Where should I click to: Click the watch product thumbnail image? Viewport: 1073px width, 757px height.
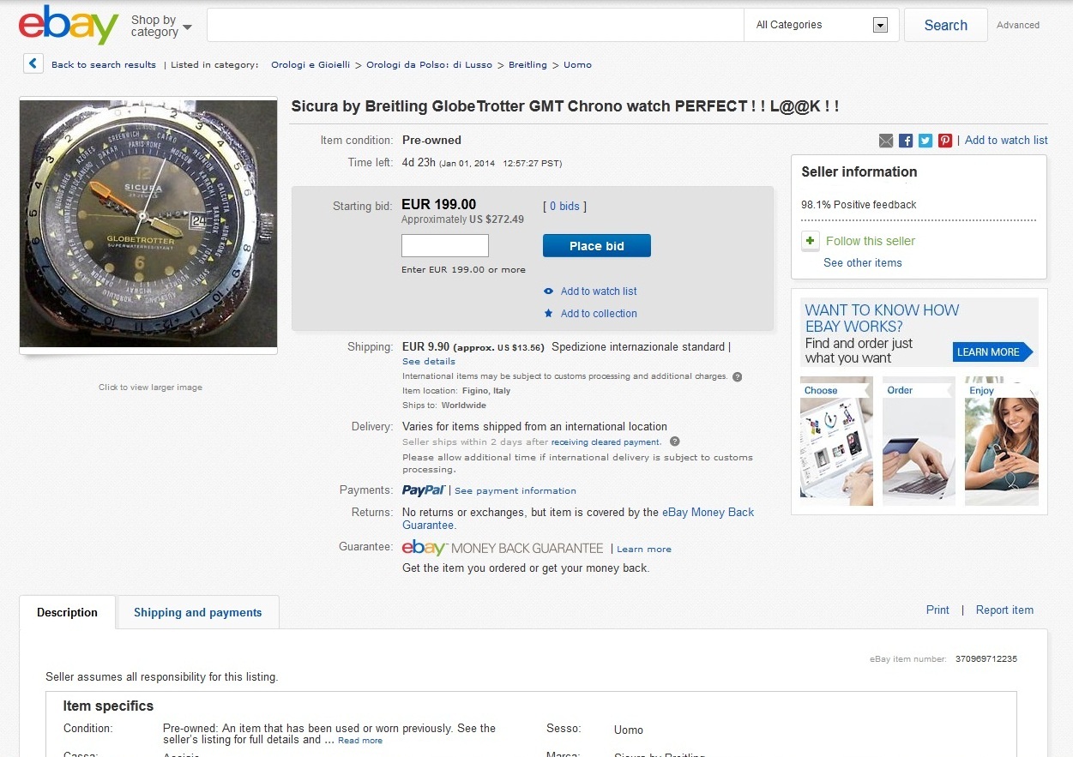pos(148,223)
